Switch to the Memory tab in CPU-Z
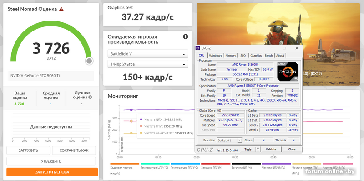Image resolution: width=364 pixels, height=181 pixels. pyautogui.click(x=231, y=56)
